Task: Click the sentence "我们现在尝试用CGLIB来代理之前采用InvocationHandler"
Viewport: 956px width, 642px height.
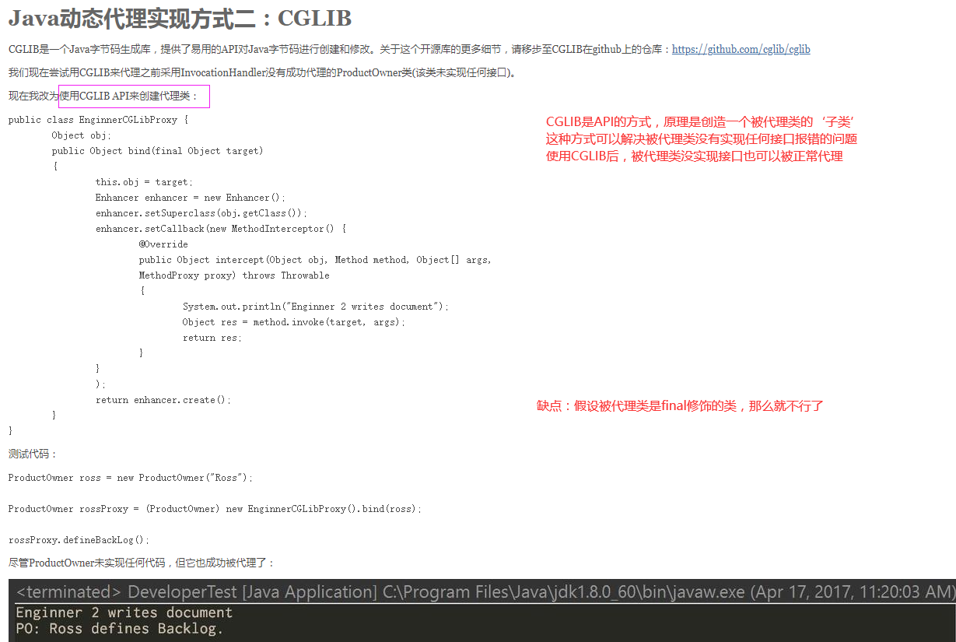Action: point(262,73)
